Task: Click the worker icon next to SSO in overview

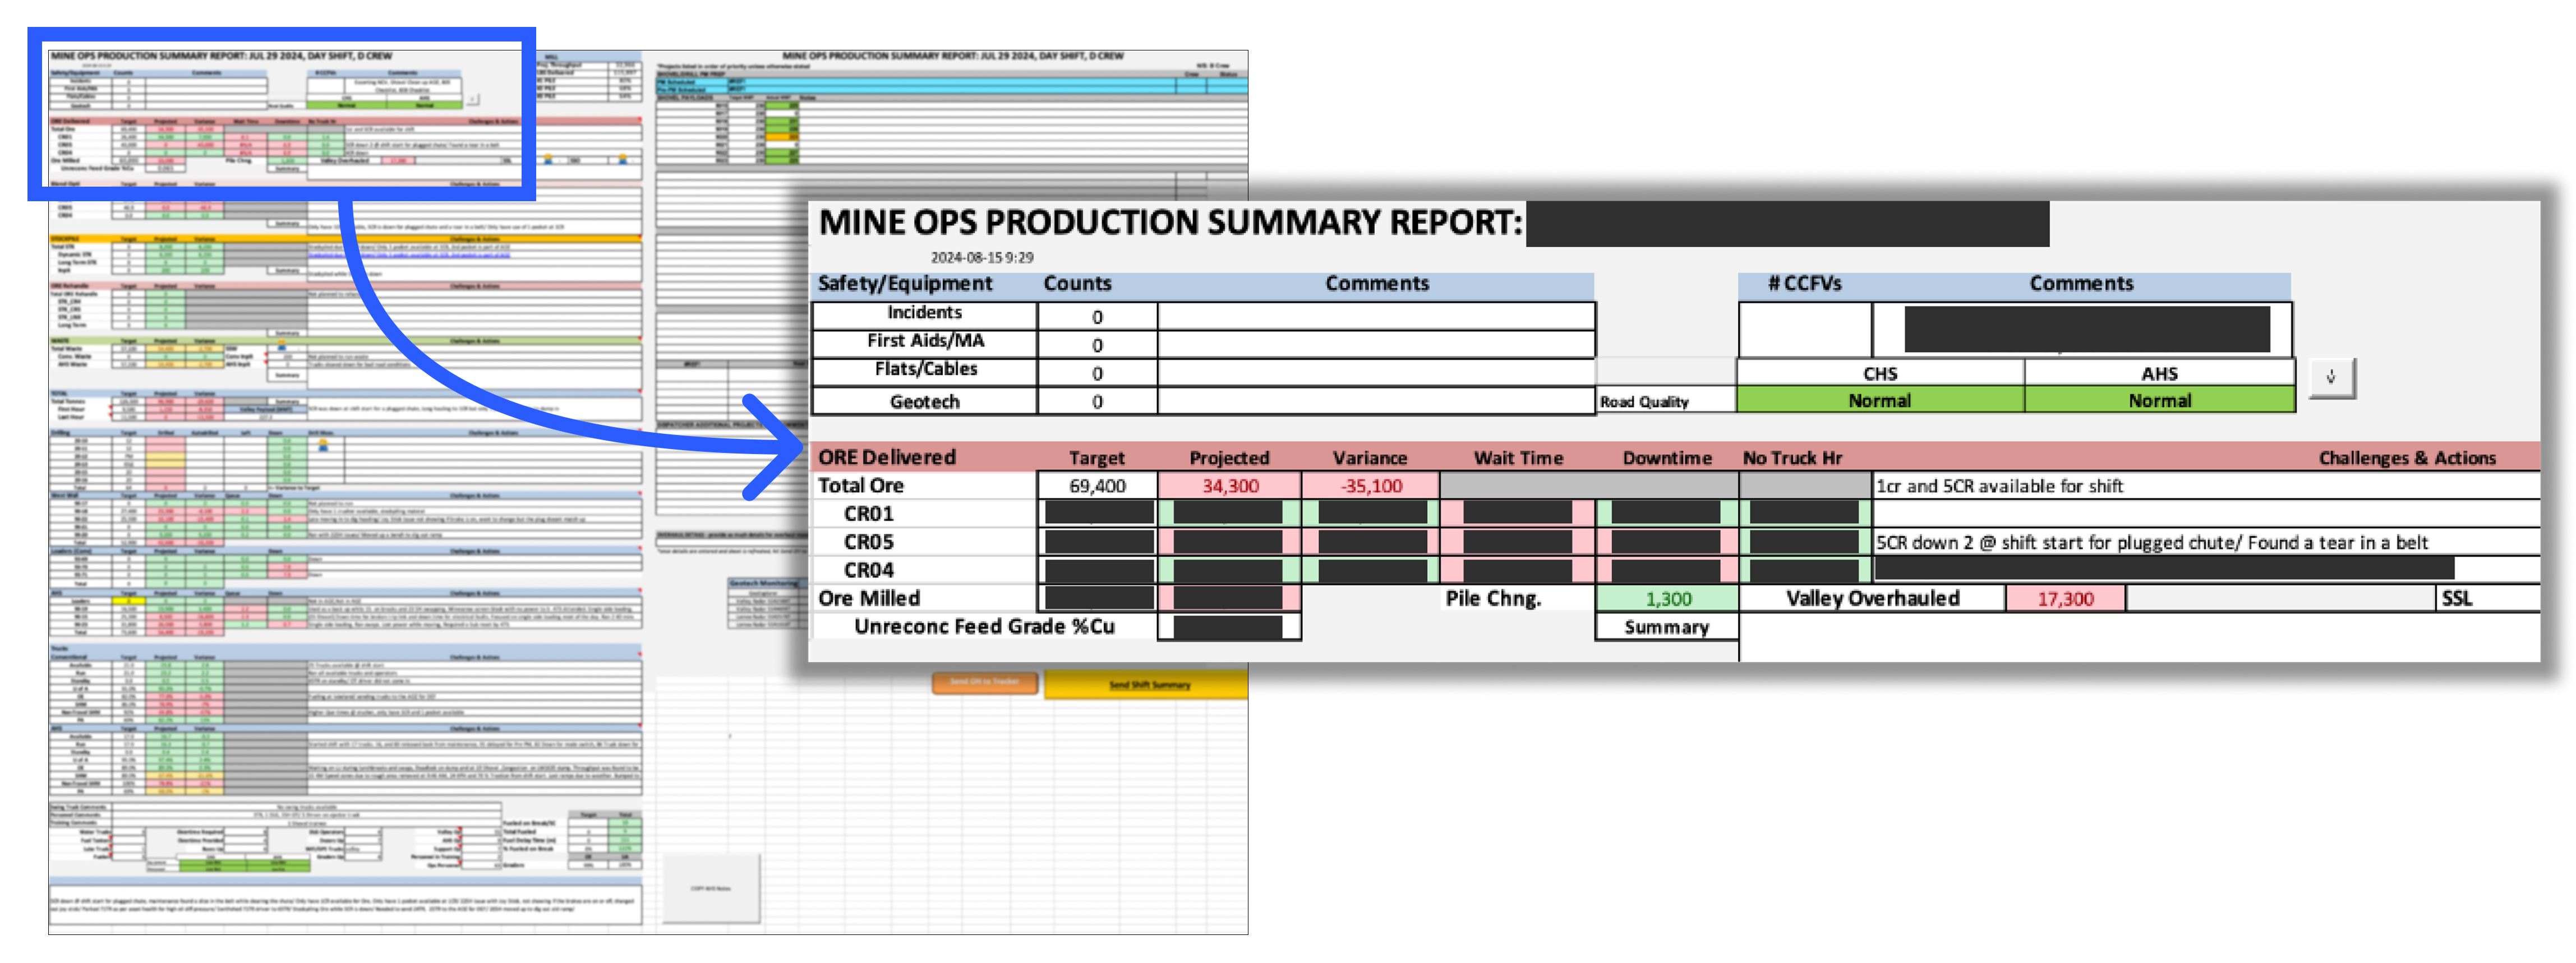Action: 623,159
